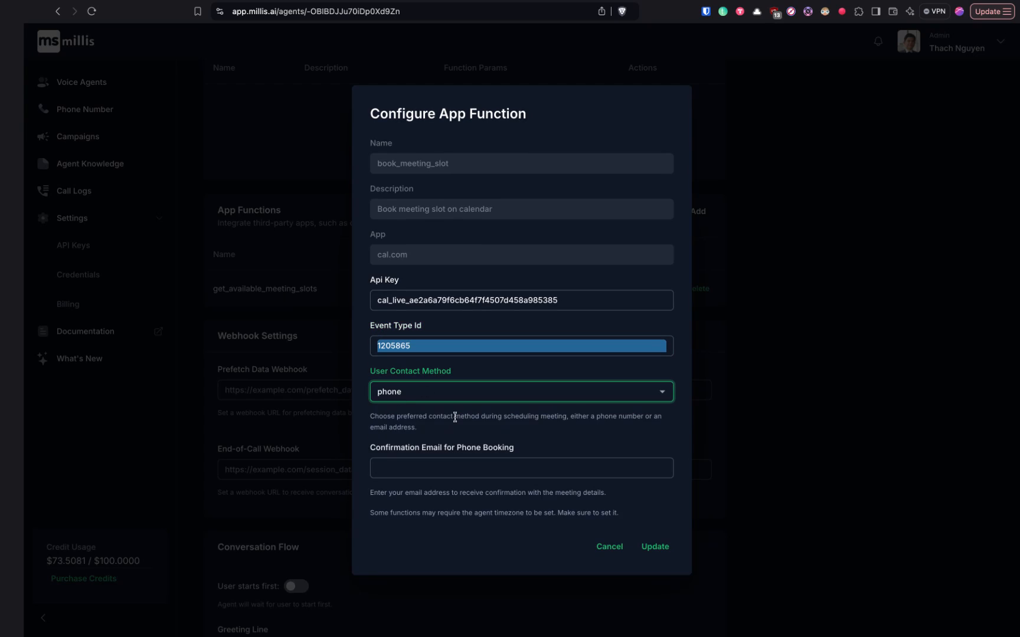Image resolution: width=1020 pixels, height=637 pixels.
Task: Click the VPN icon in the browser toolbar
Action: click(934, 11)
